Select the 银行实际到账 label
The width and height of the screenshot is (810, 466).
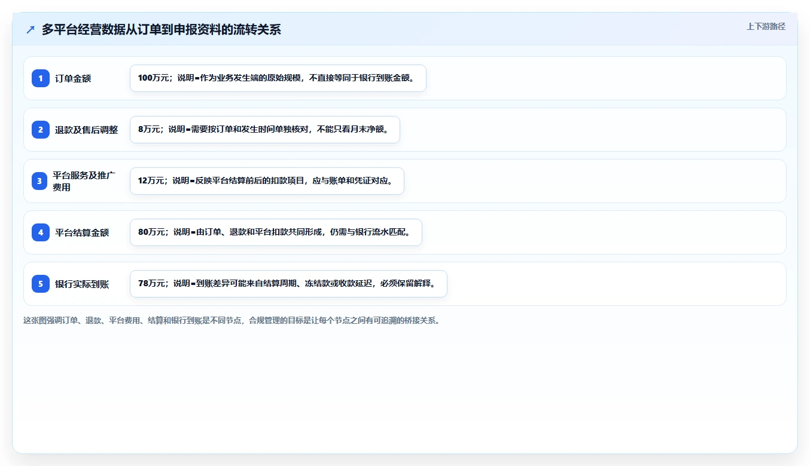(82, 284)
